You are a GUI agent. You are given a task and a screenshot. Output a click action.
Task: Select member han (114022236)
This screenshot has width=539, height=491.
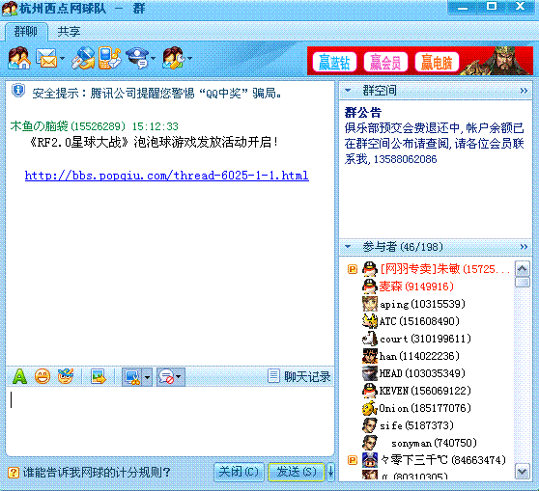click(x=411, y=356)
